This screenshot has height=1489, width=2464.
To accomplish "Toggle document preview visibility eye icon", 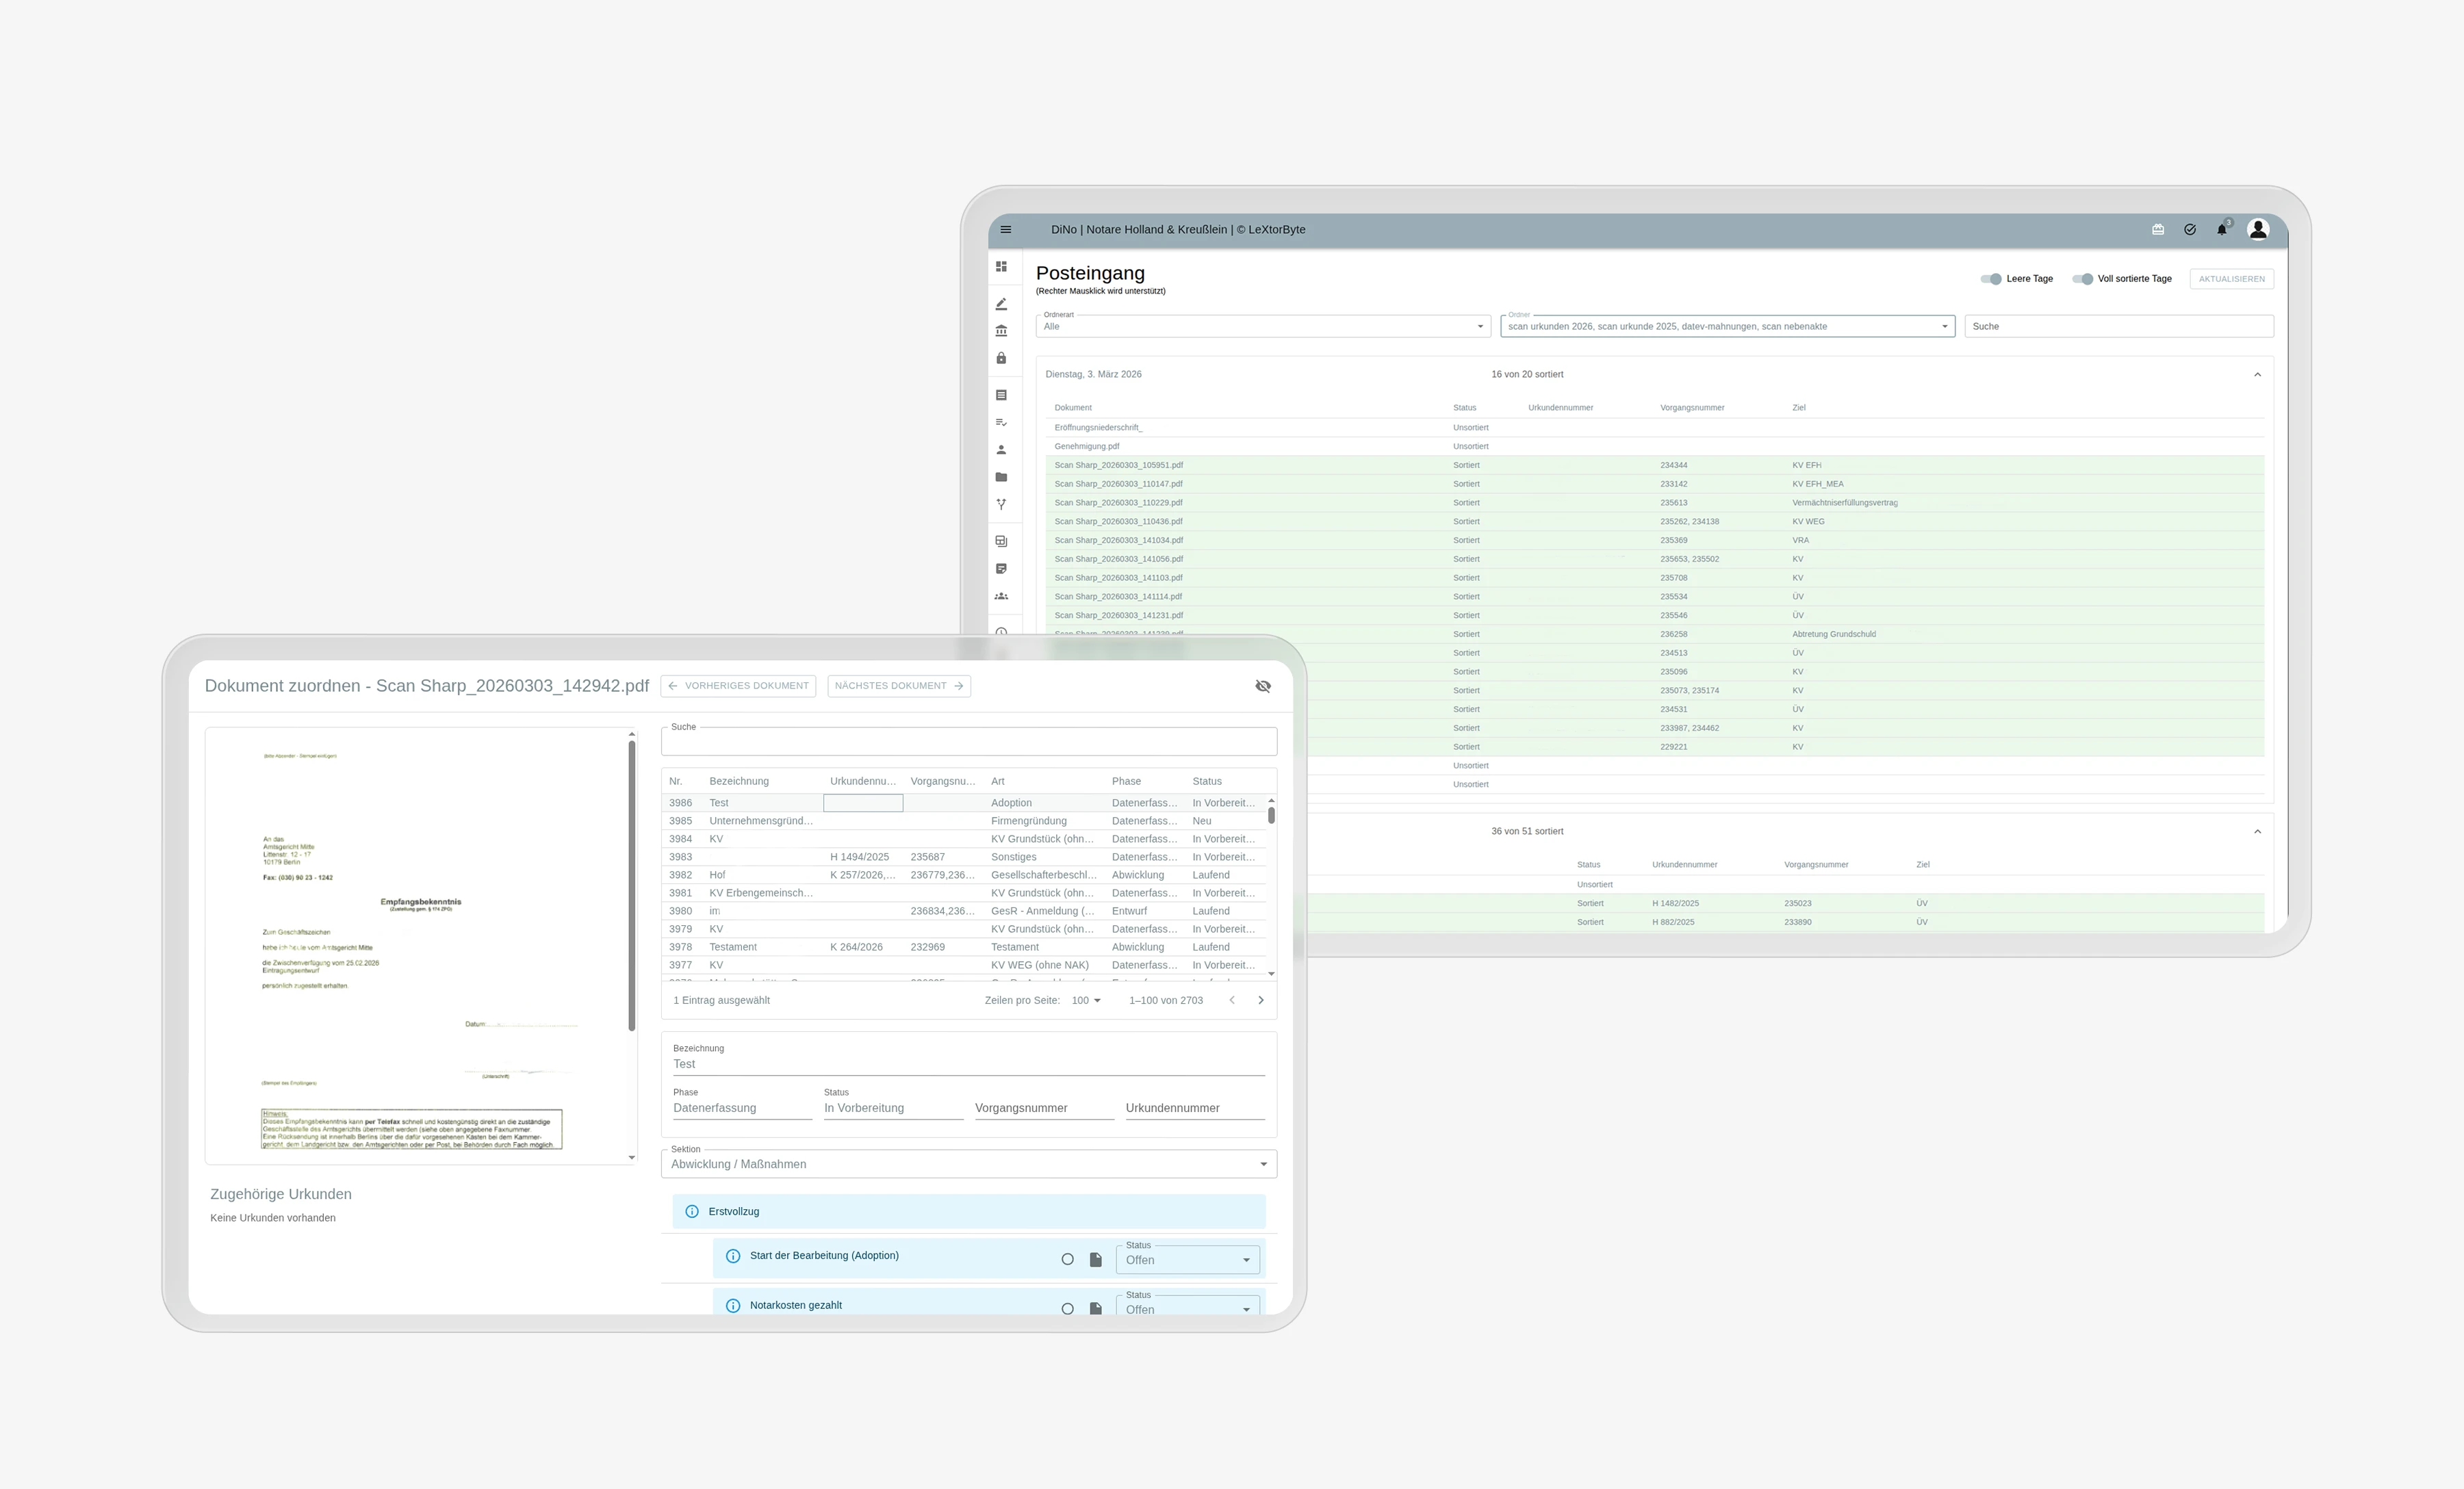I will pyautogui.click(x=1263, y=686).
